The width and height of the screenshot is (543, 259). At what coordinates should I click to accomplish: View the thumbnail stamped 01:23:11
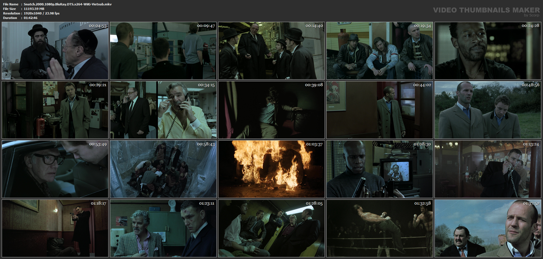pos(163,228)
